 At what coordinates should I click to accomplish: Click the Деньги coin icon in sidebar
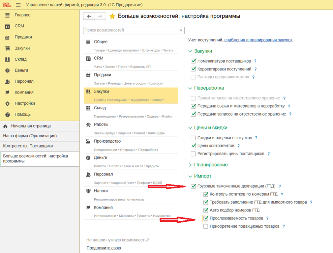tap(7, 70)
